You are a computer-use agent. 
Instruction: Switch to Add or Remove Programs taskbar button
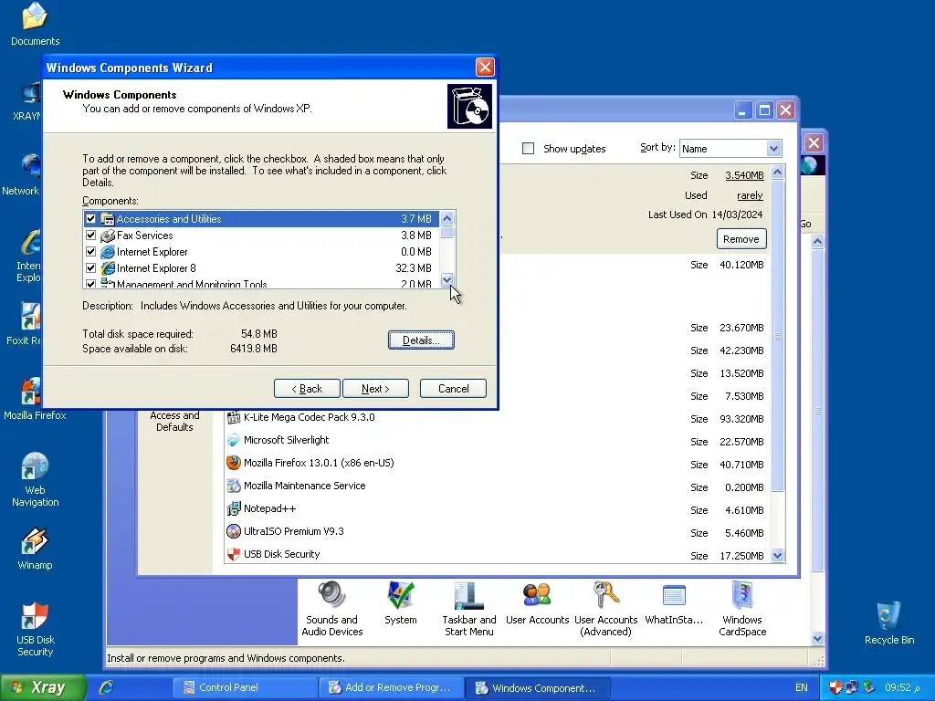[391, 687]
